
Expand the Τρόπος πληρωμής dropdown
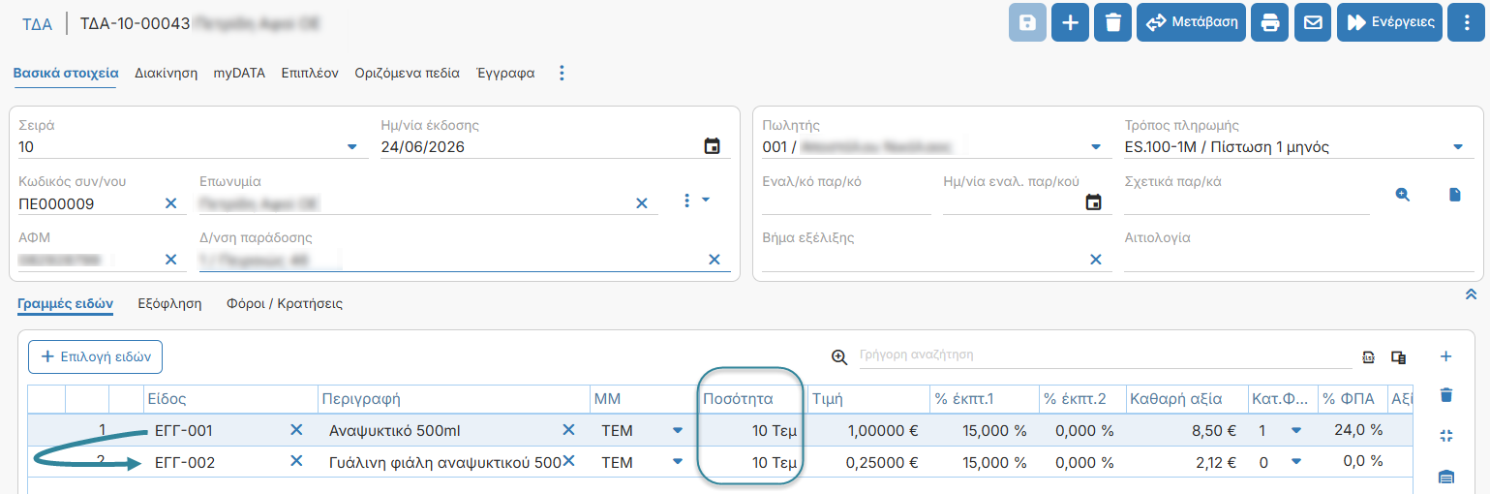(1458, 147)
